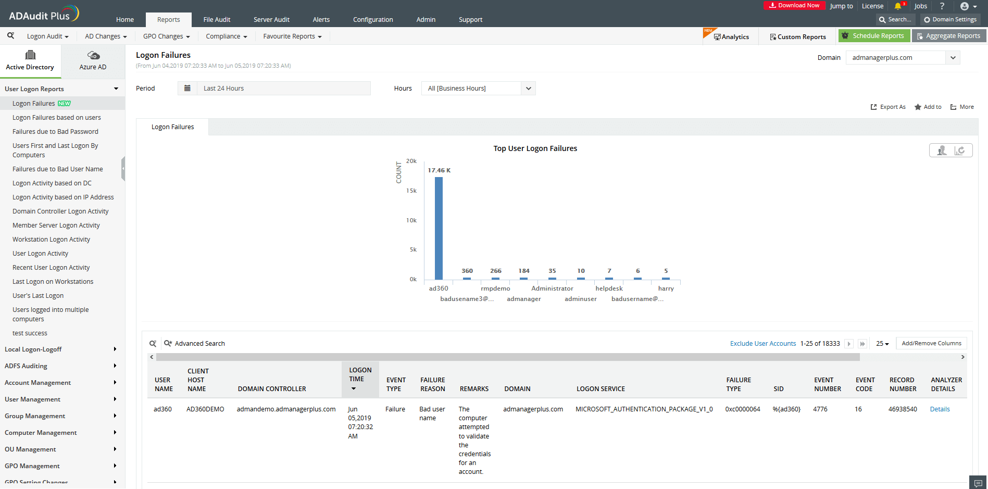This screenshot has width=988, height=489.
Task: Open the Compliance dropdown menu
Action: [x=227, y=36]
